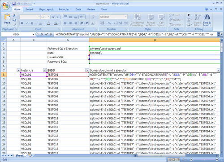Open Sort & Filter menu
This screenshot has width=224, height=162.
pyautogui.click(x=198, y=20)
